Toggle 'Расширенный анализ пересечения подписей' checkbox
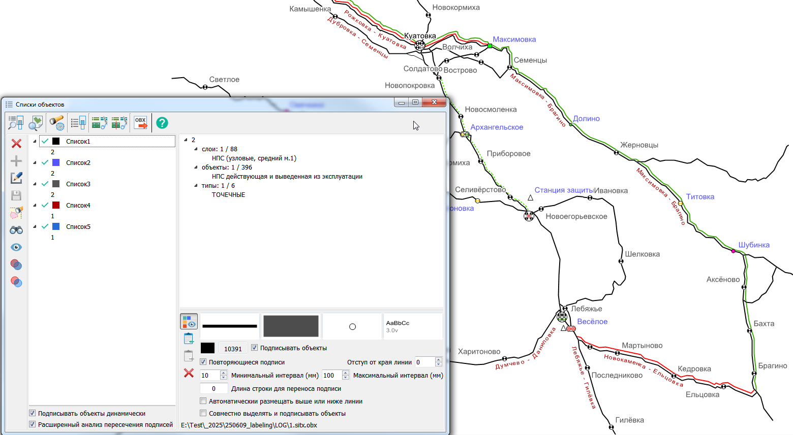Image resolution: width=793 pixels, height=435 pixels. (x=33, y=424)
